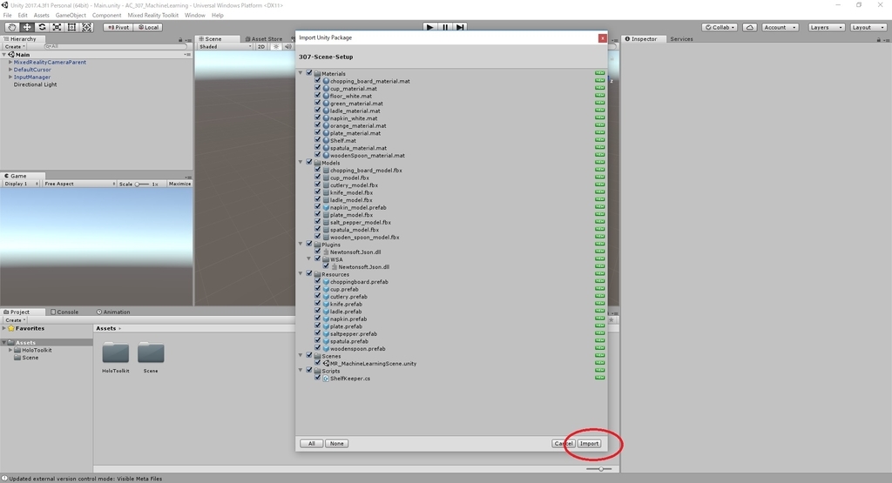Click the ShelfKeeper.cs script icon
The width and height of the screenshot is (892, 483).
(327, 378)
